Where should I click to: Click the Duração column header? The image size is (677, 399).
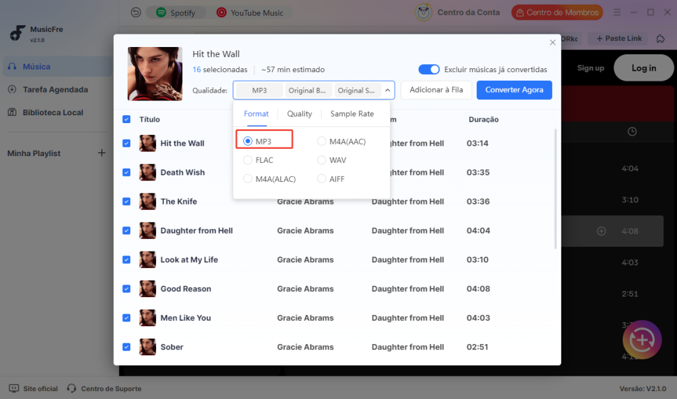483,119
